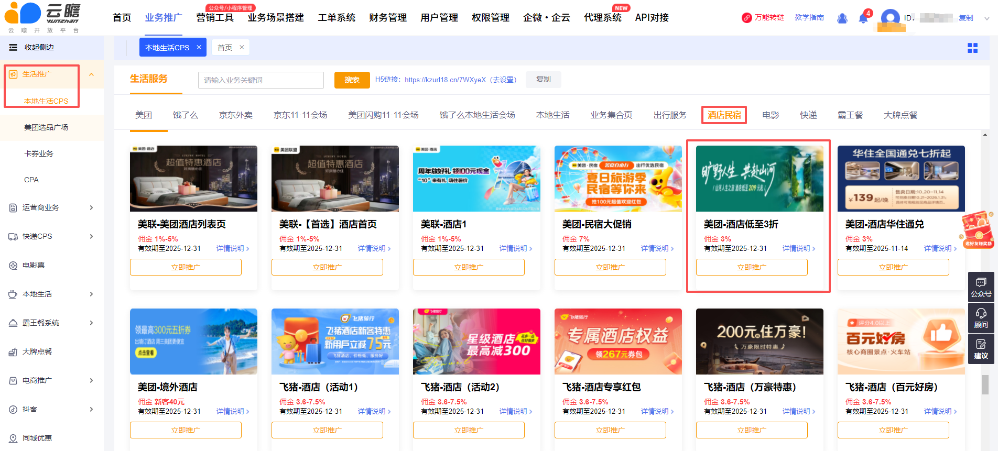Switch to the 饿了么 category tab
The width and height of the screenshot is (998, 451).
(186, 115)
